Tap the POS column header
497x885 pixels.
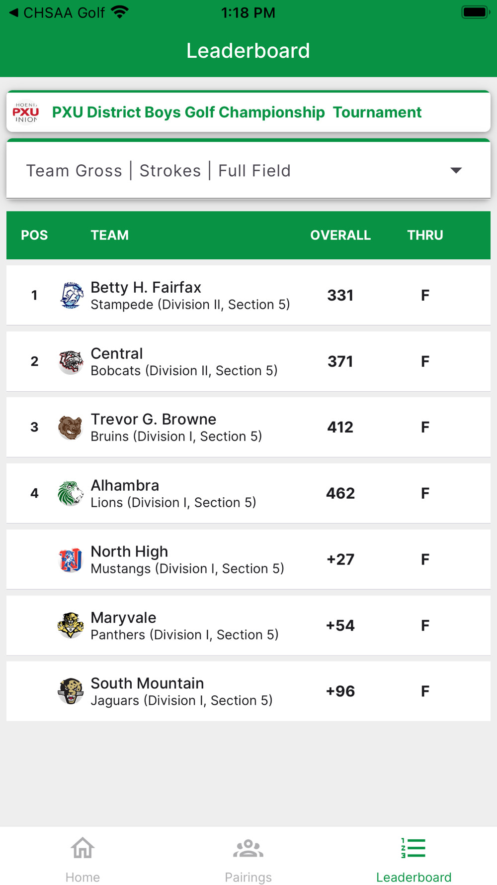pos(34,235)
